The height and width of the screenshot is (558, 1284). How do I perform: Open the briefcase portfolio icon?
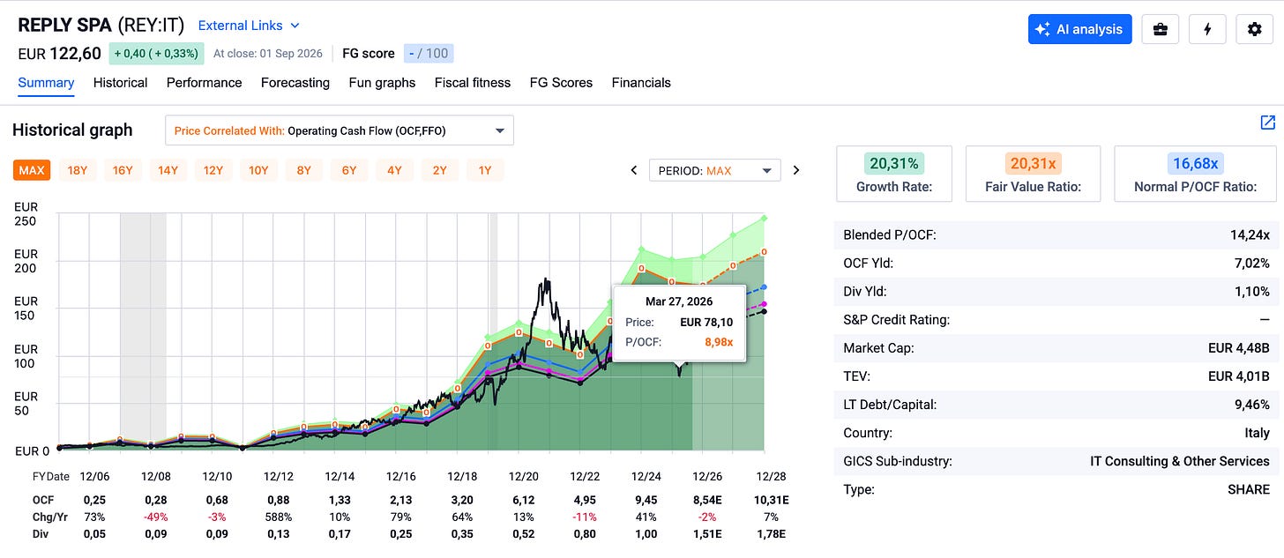[1160, 29]
